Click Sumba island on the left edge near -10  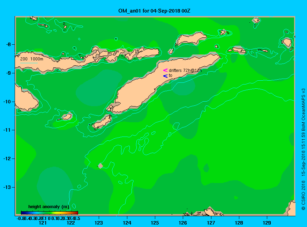pos(25,99)
